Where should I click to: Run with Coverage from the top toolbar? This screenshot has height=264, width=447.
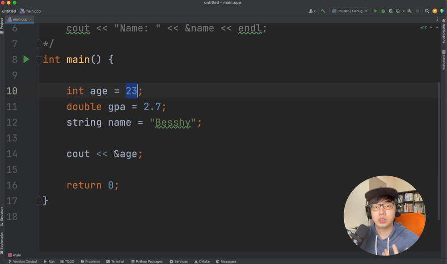(391, 11)
